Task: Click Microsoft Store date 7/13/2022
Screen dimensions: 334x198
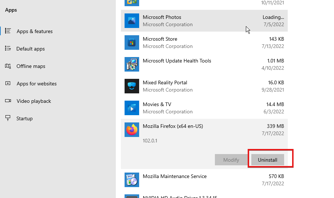Action: click(273, 46)
